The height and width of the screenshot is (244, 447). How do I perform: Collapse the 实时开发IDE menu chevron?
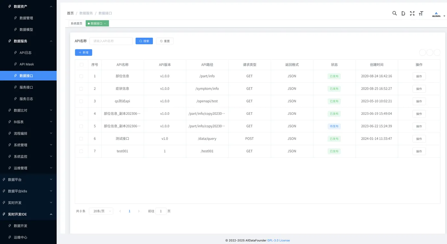51,214
